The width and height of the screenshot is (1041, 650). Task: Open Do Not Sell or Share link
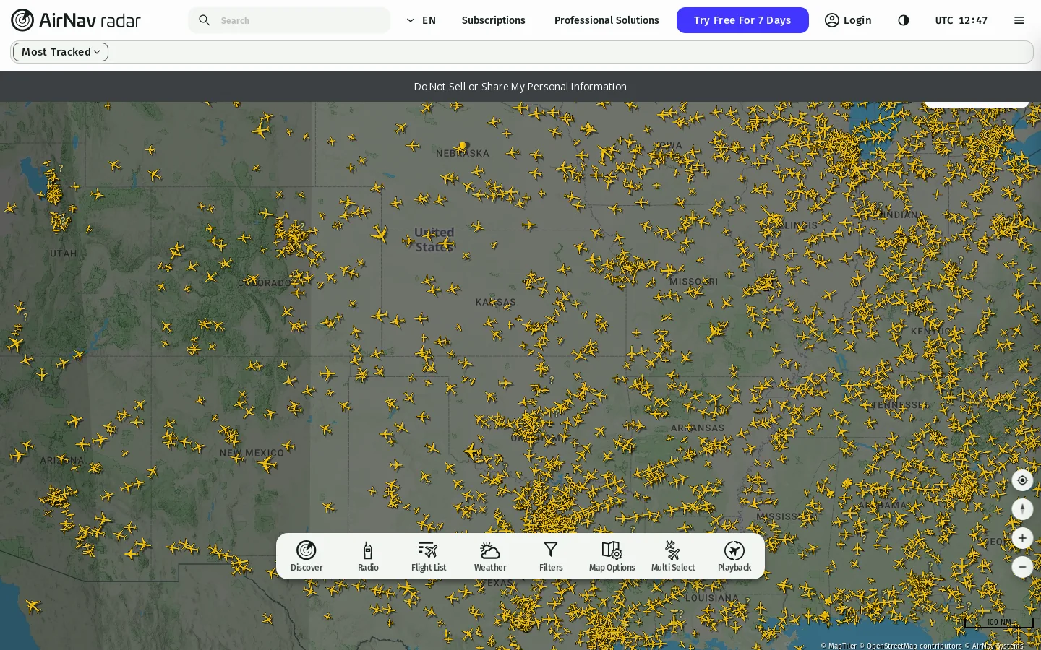pyautogui.click(x=520, y=87)
